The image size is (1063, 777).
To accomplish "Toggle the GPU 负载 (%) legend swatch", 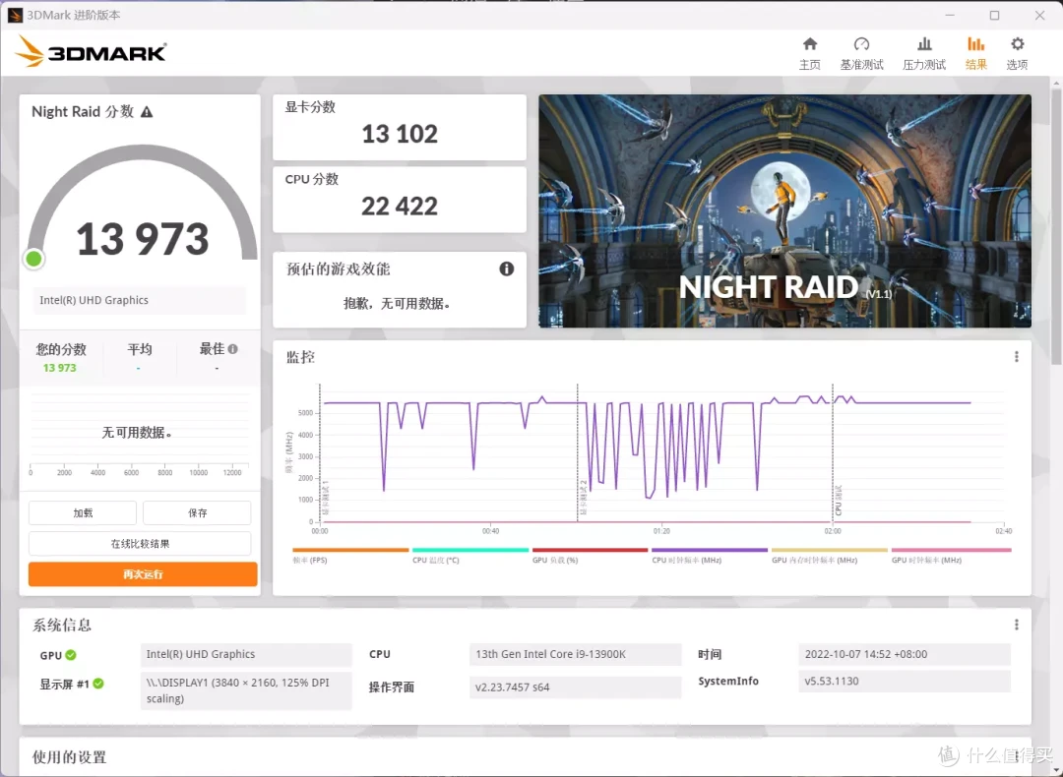I will pyautogui.click(x=590, y=550).
